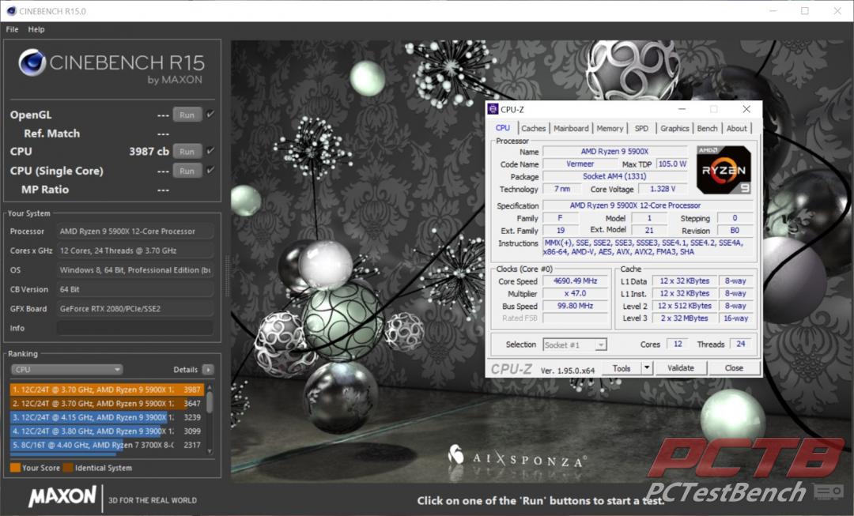
Task: Run the CPU (Single Core) benchmark
Action: (187, 171)
